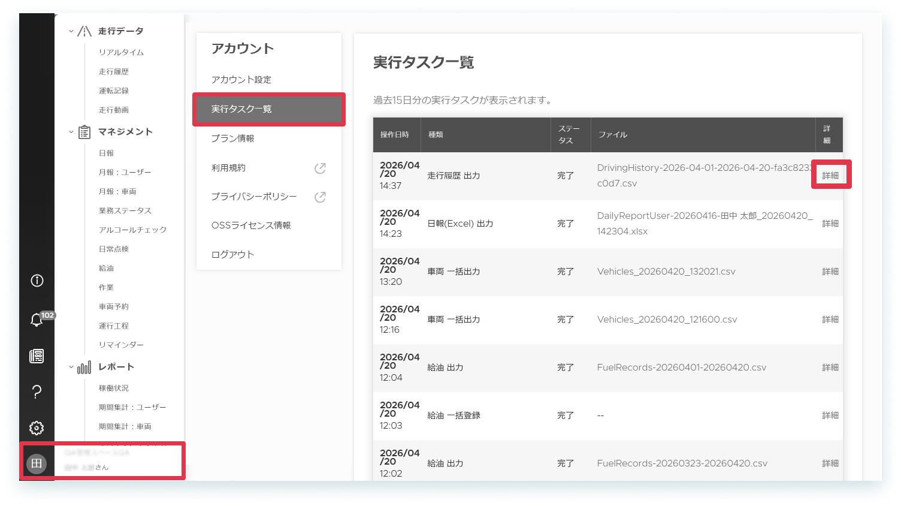Click the bar chart icon beside レポート

84,367
